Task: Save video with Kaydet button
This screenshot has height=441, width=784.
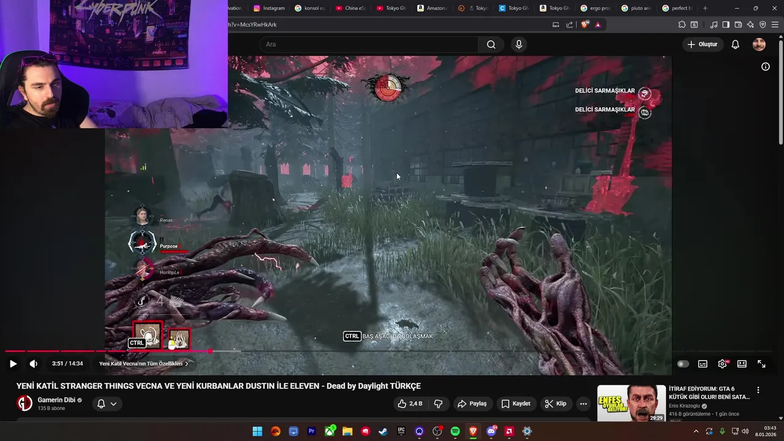Action: click(x=515, y=404)
